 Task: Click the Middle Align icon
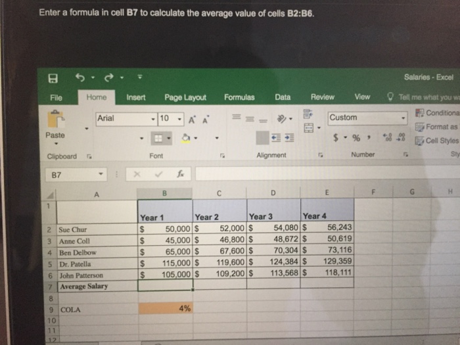pyautogui.click(x=250, y=119)
